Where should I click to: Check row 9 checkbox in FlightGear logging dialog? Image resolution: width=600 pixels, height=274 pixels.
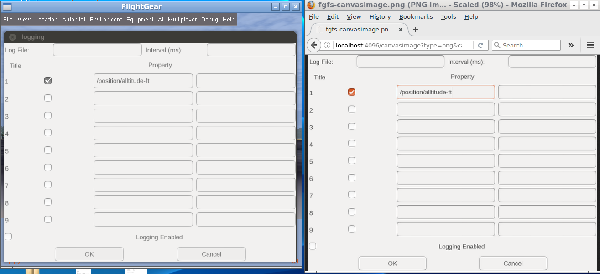pyautogui.click(x=48, y=219)
